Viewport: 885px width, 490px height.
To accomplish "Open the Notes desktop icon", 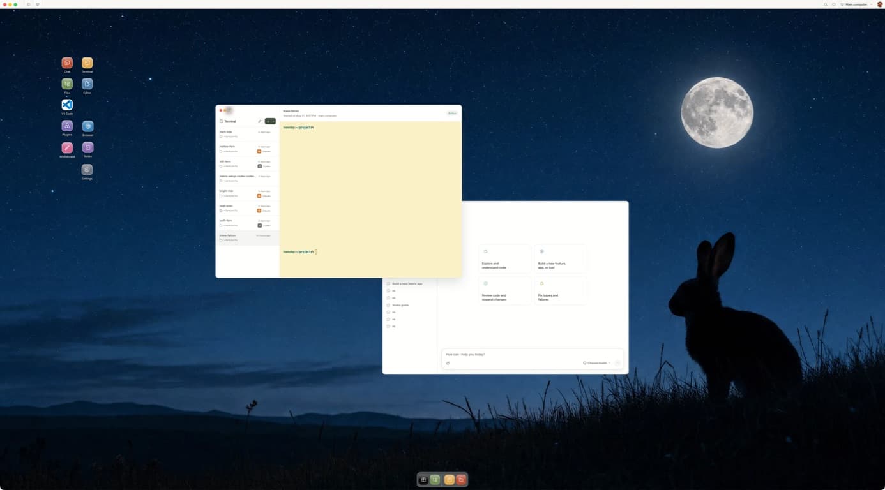I will point(87,148).
